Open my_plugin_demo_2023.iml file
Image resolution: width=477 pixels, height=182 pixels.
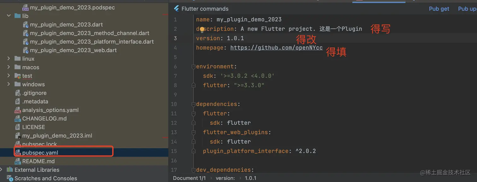57,136
